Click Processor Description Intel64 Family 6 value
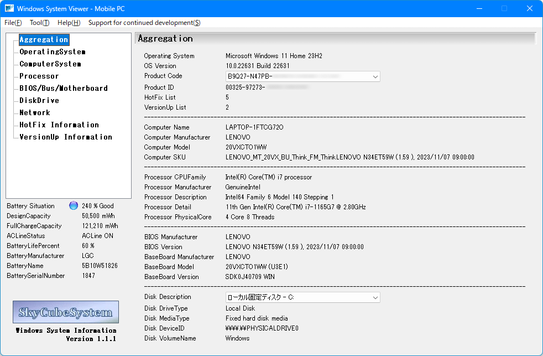The image size is (543, 356). point(280,197)
